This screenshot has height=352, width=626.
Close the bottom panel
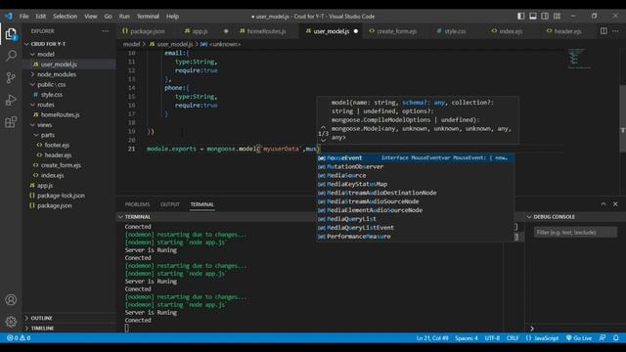click(615, 204)
